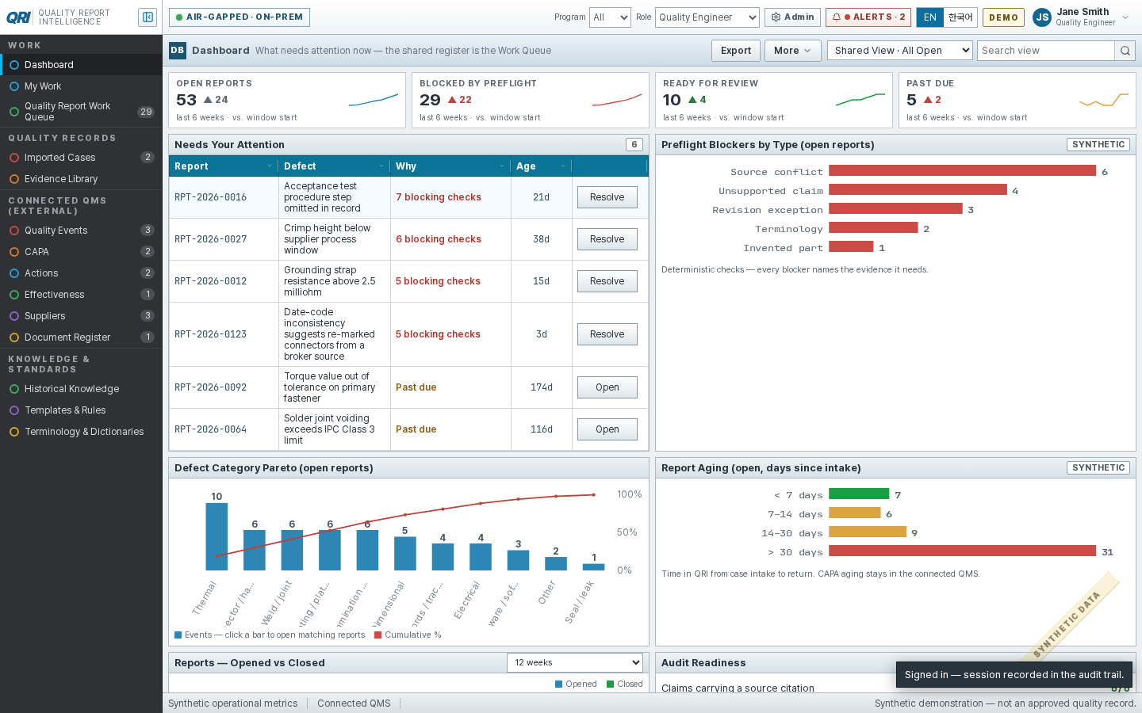Open the Defect column filter chevron

coord(381,166)
